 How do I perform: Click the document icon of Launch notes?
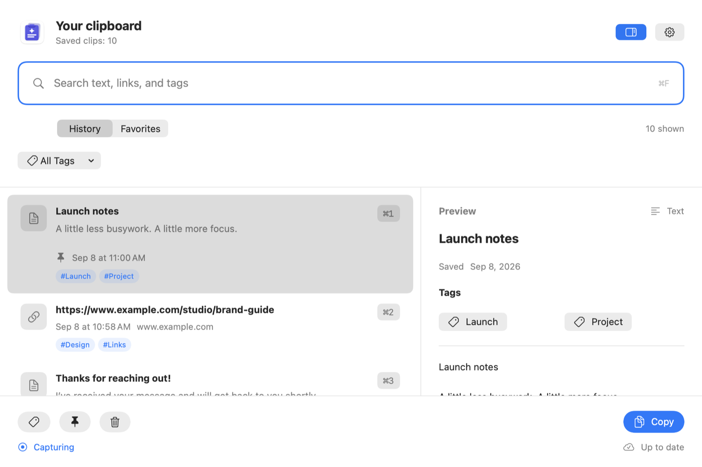pyautogui.click(x=34, y=218)
